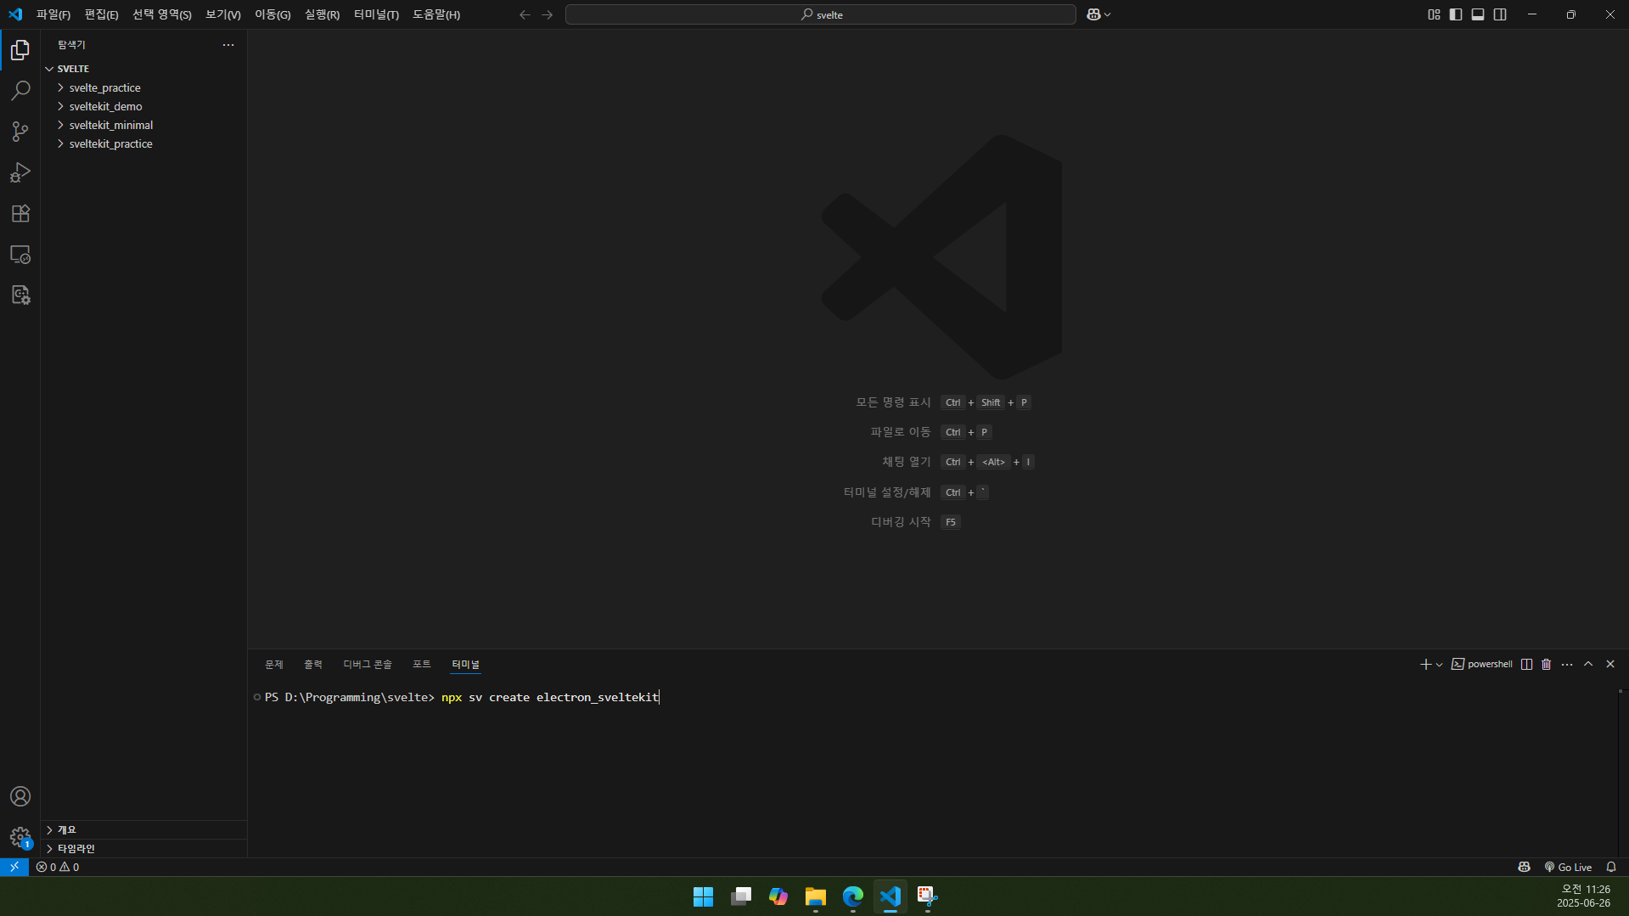Split the terminal with split icon
The height and width of the screenshot is (916, 1629).
coord(1526,664)
